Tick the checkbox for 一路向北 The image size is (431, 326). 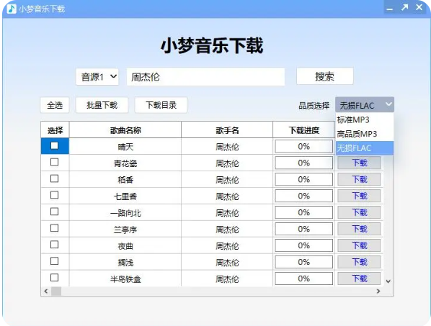(55, 212)
